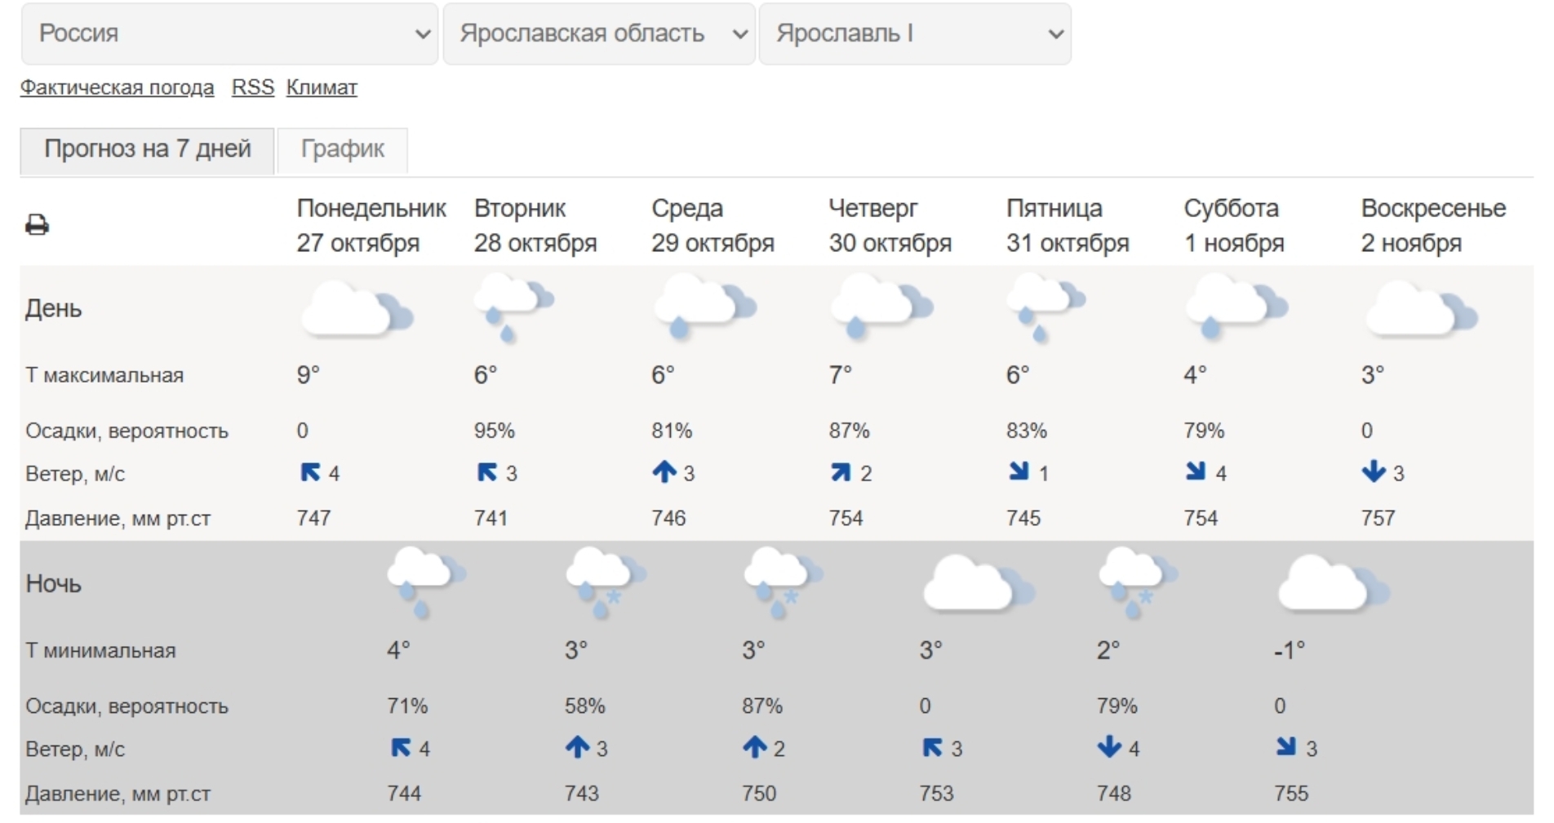Click the night cloud icon above -1°

pos(1330,585)
